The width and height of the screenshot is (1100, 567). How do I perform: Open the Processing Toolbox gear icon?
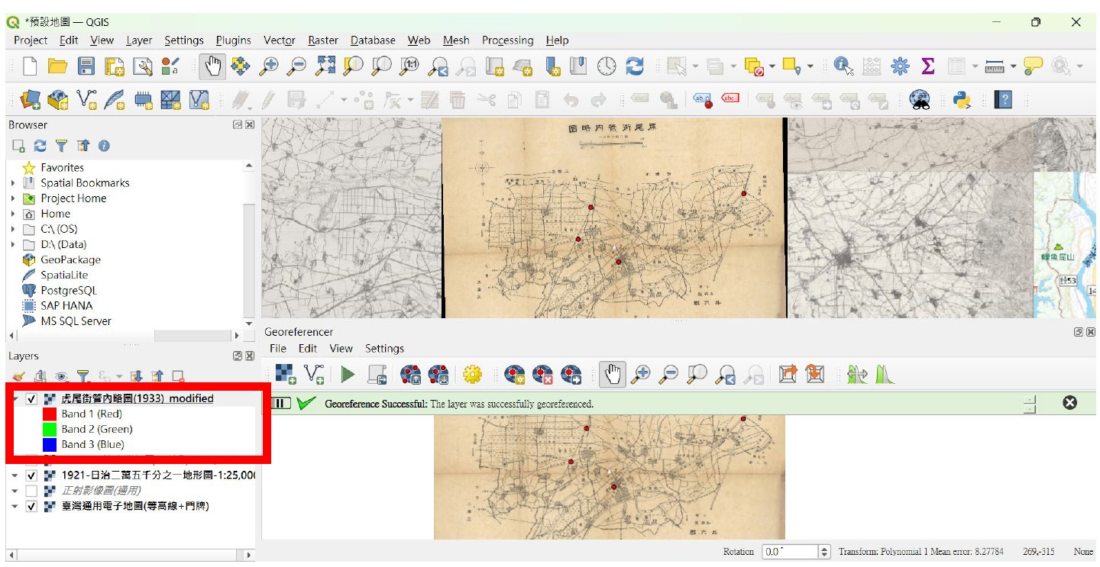[900, 67]
